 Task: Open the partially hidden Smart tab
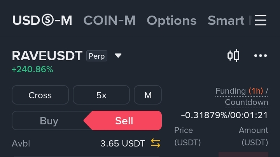(x=230, y=20)
